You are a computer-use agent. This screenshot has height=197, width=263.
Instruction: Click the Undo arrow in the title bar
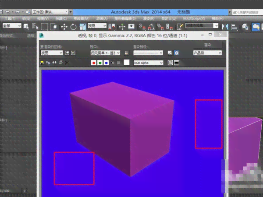pyautogui.click(x=7, y=12)
